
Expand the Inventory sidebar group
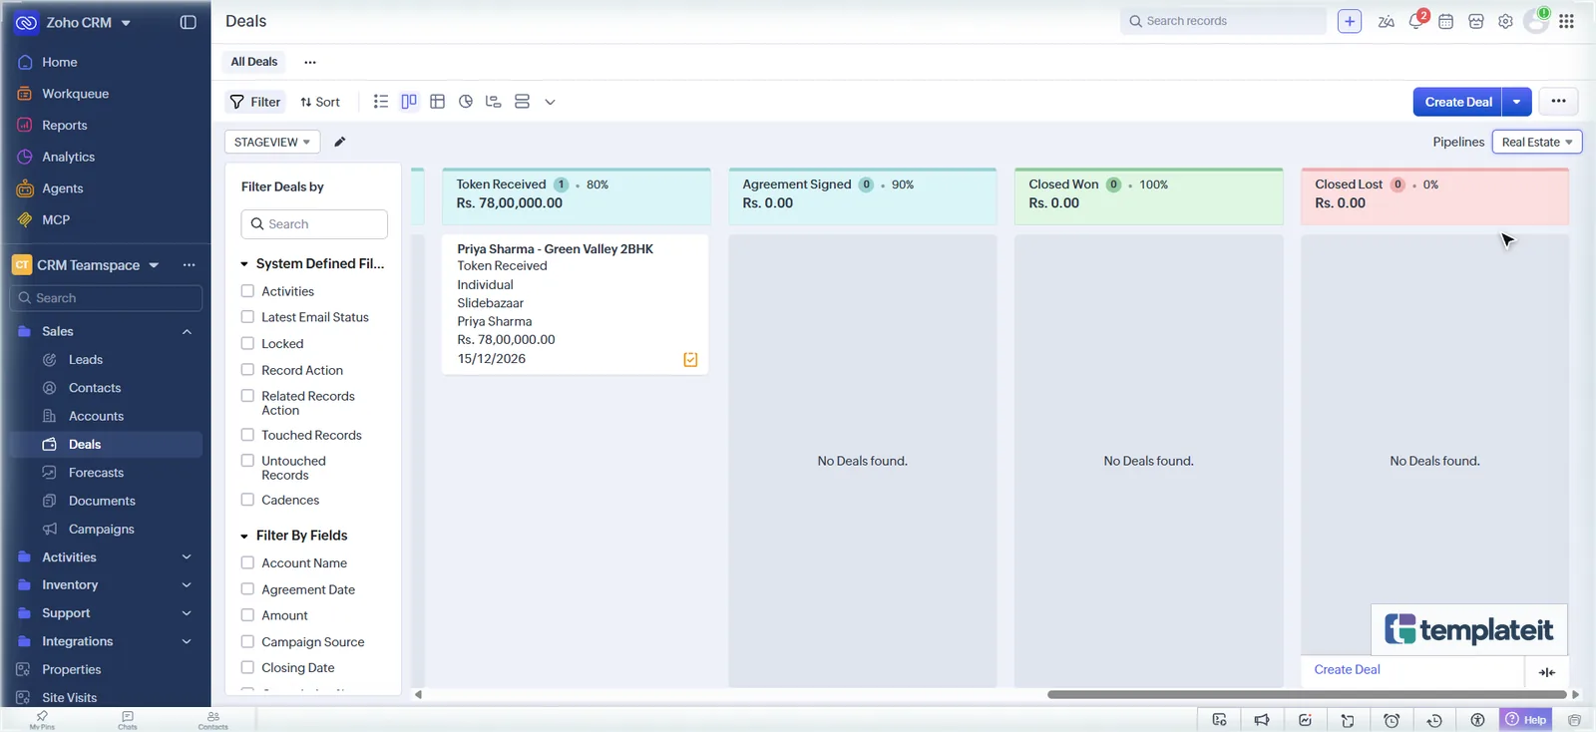[x=187, y=585]
